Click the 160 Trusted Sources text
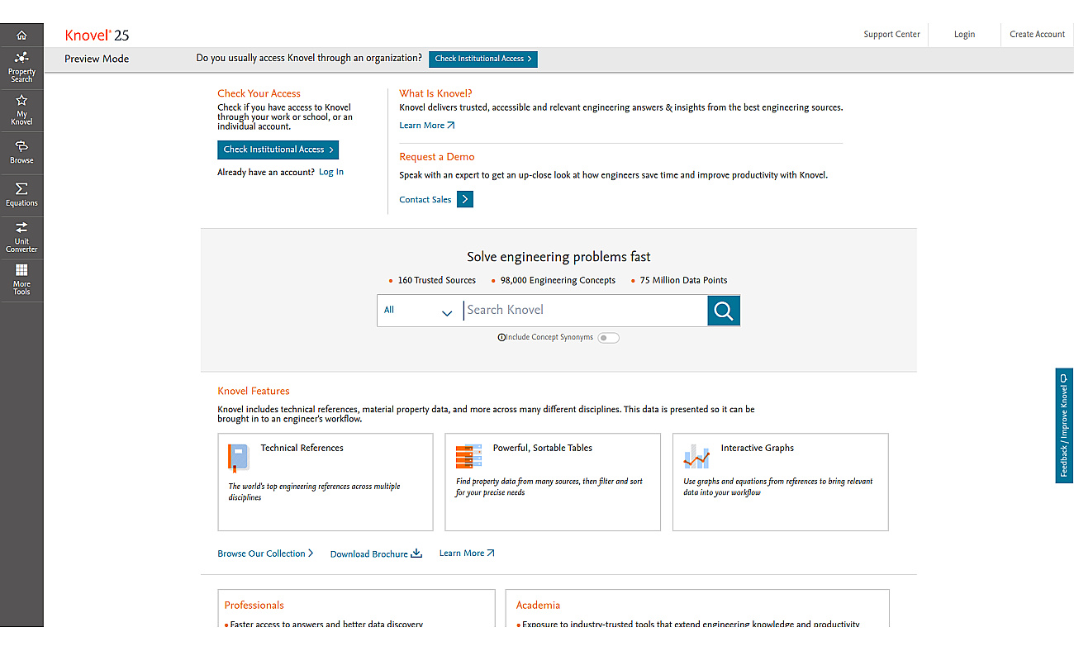 [437, 280]
